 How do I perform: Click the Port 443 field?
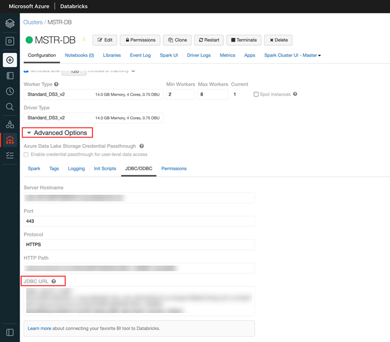tap(139, 221)
